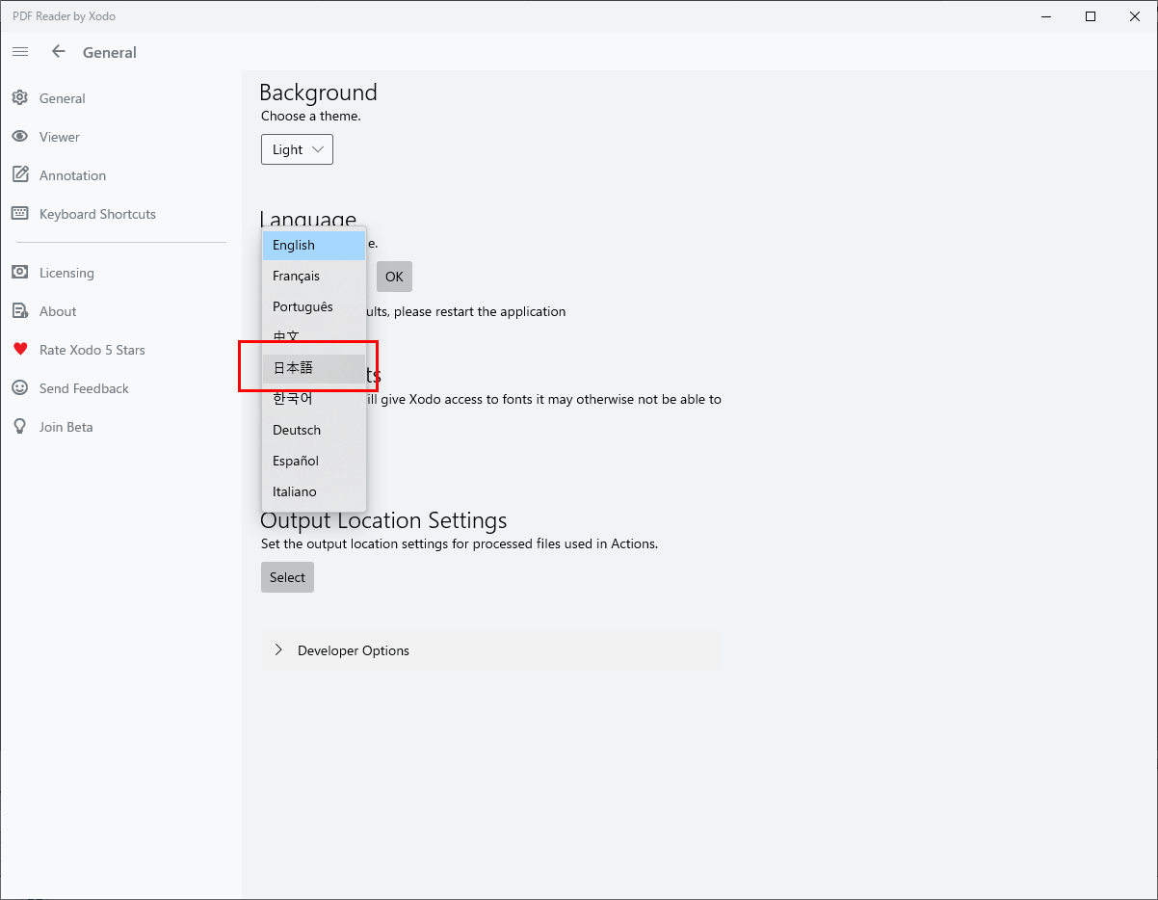Viewport: 1158px width, 900px height.
Task: Click the red heart Rate Xodo icon
Action: (x=19, y=350)
